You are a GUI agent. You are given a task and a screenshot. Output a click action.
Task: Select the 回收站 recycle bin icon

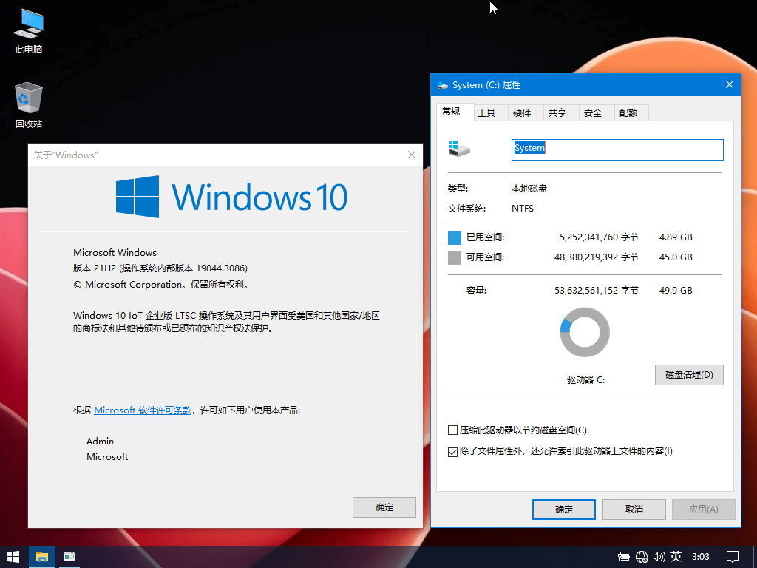click(29, 105)
